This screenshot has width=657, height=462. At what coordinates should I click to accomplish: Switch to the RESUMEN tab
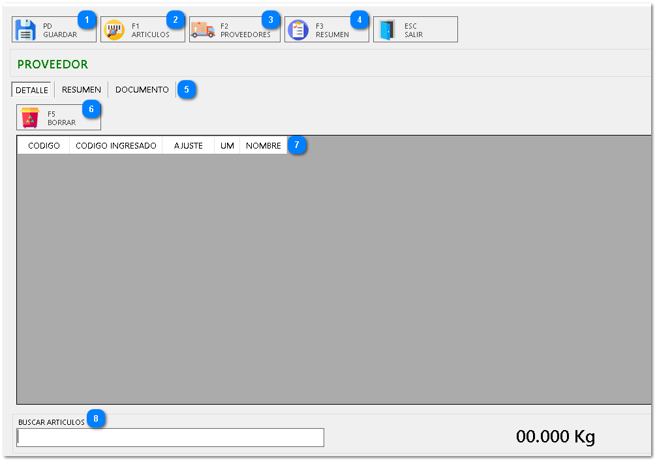(82, 90)
